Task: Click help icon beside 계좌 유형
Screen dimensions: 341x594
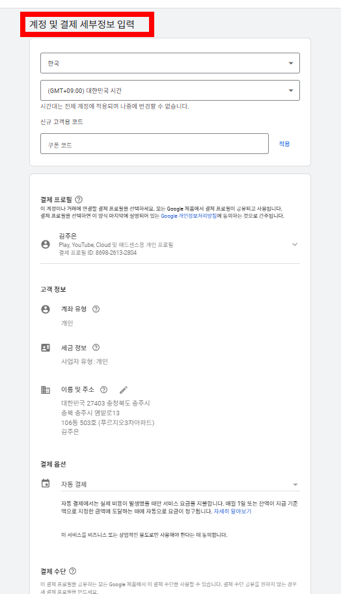Action: tap(96, 309)
